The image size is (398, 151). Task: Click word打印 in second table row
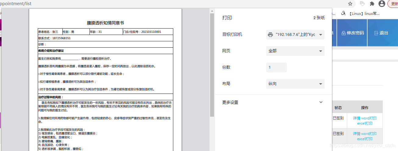coord(369,134)
